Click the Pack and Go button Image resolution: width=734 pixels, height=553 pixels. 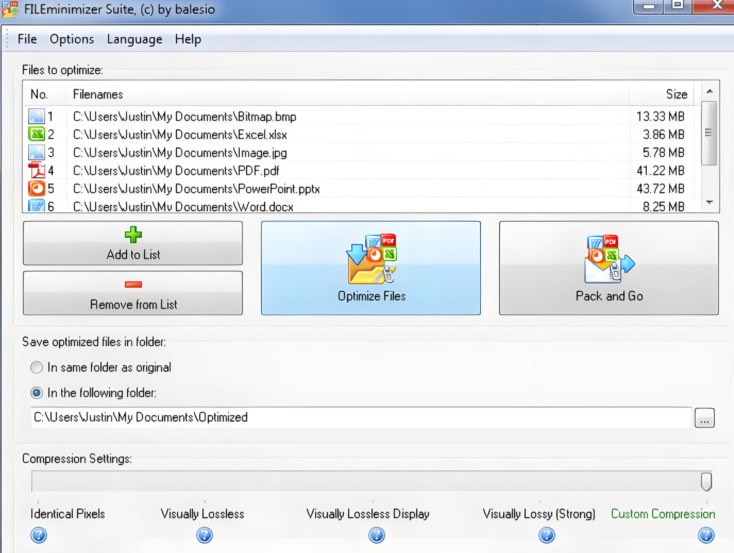(609, 268)
